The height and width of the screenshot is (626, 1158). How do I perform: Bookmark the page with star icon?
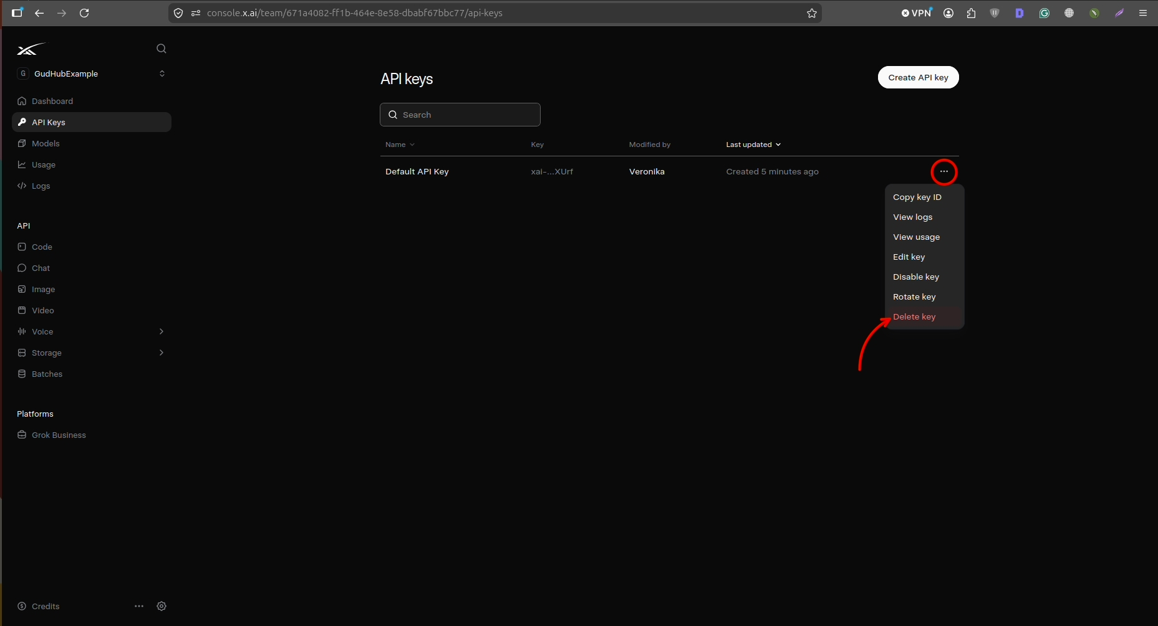coord(811,13)
